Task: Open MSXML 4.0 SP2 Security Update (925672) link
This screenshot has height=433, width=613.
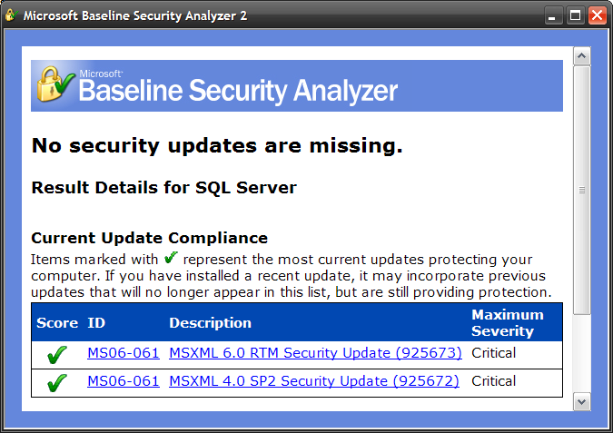Action: click(x=314, y=381)
